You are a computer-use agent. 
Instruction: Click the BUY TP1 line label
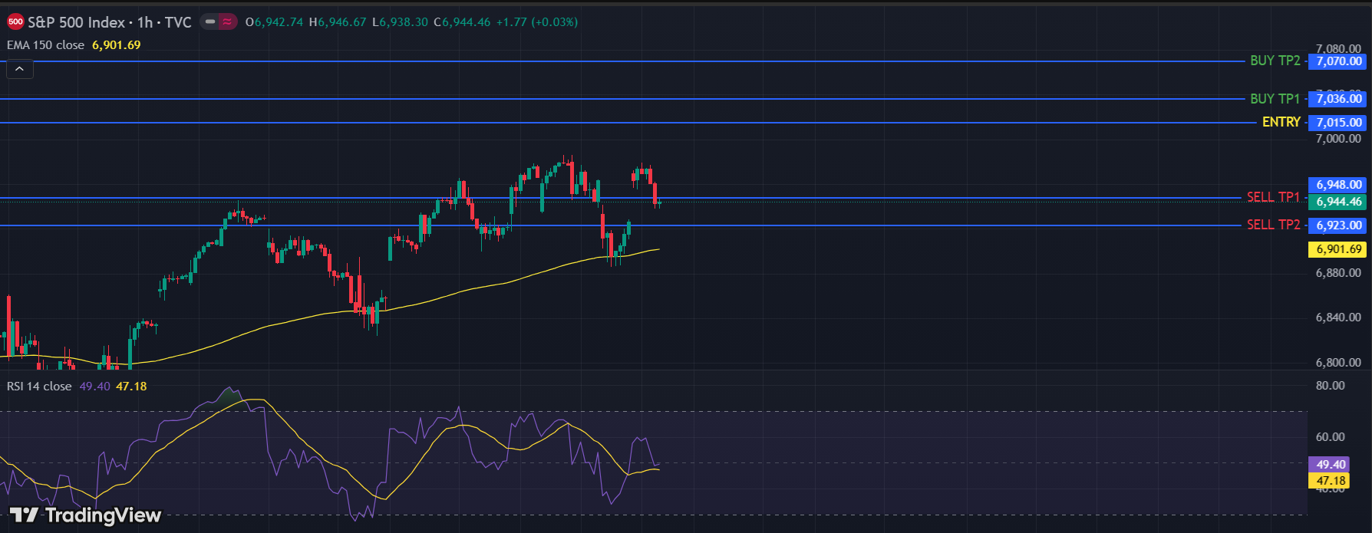[x=1275, y=99]
